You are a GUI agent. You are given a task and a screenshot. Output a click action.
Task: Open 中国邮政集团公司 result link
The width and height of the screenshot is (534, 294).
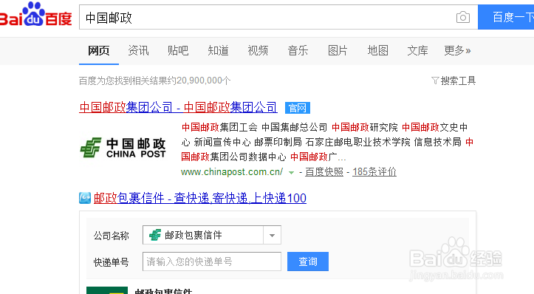point(178,108)
